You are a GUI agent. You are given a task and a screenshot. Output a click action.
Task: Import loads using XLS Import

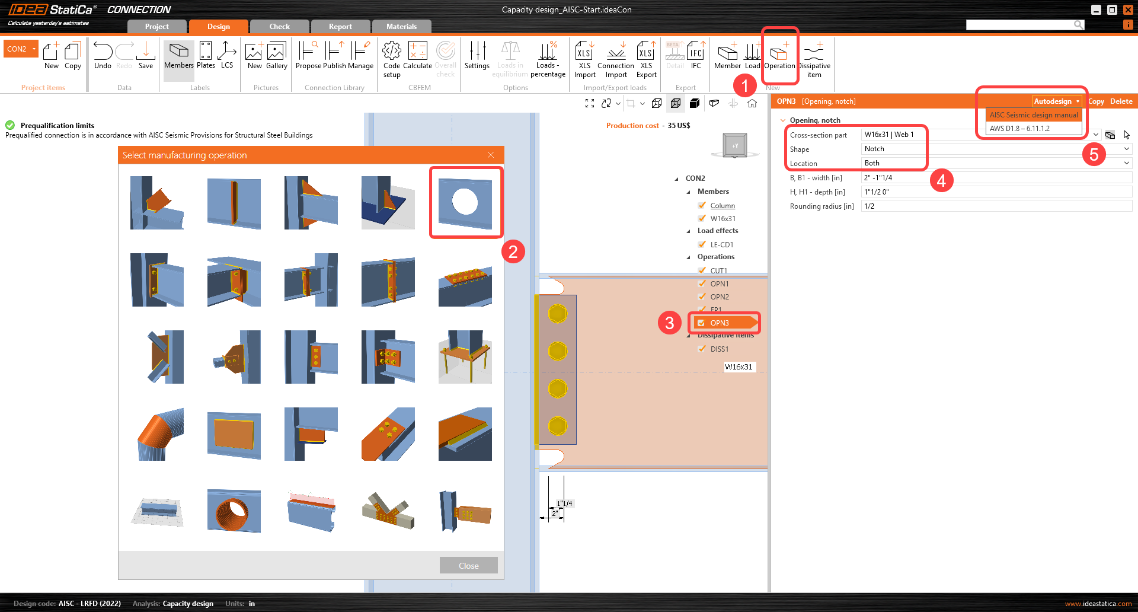pos(584,56)
